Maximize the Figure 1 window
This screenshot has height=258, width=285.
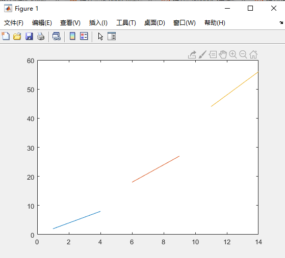250,8
